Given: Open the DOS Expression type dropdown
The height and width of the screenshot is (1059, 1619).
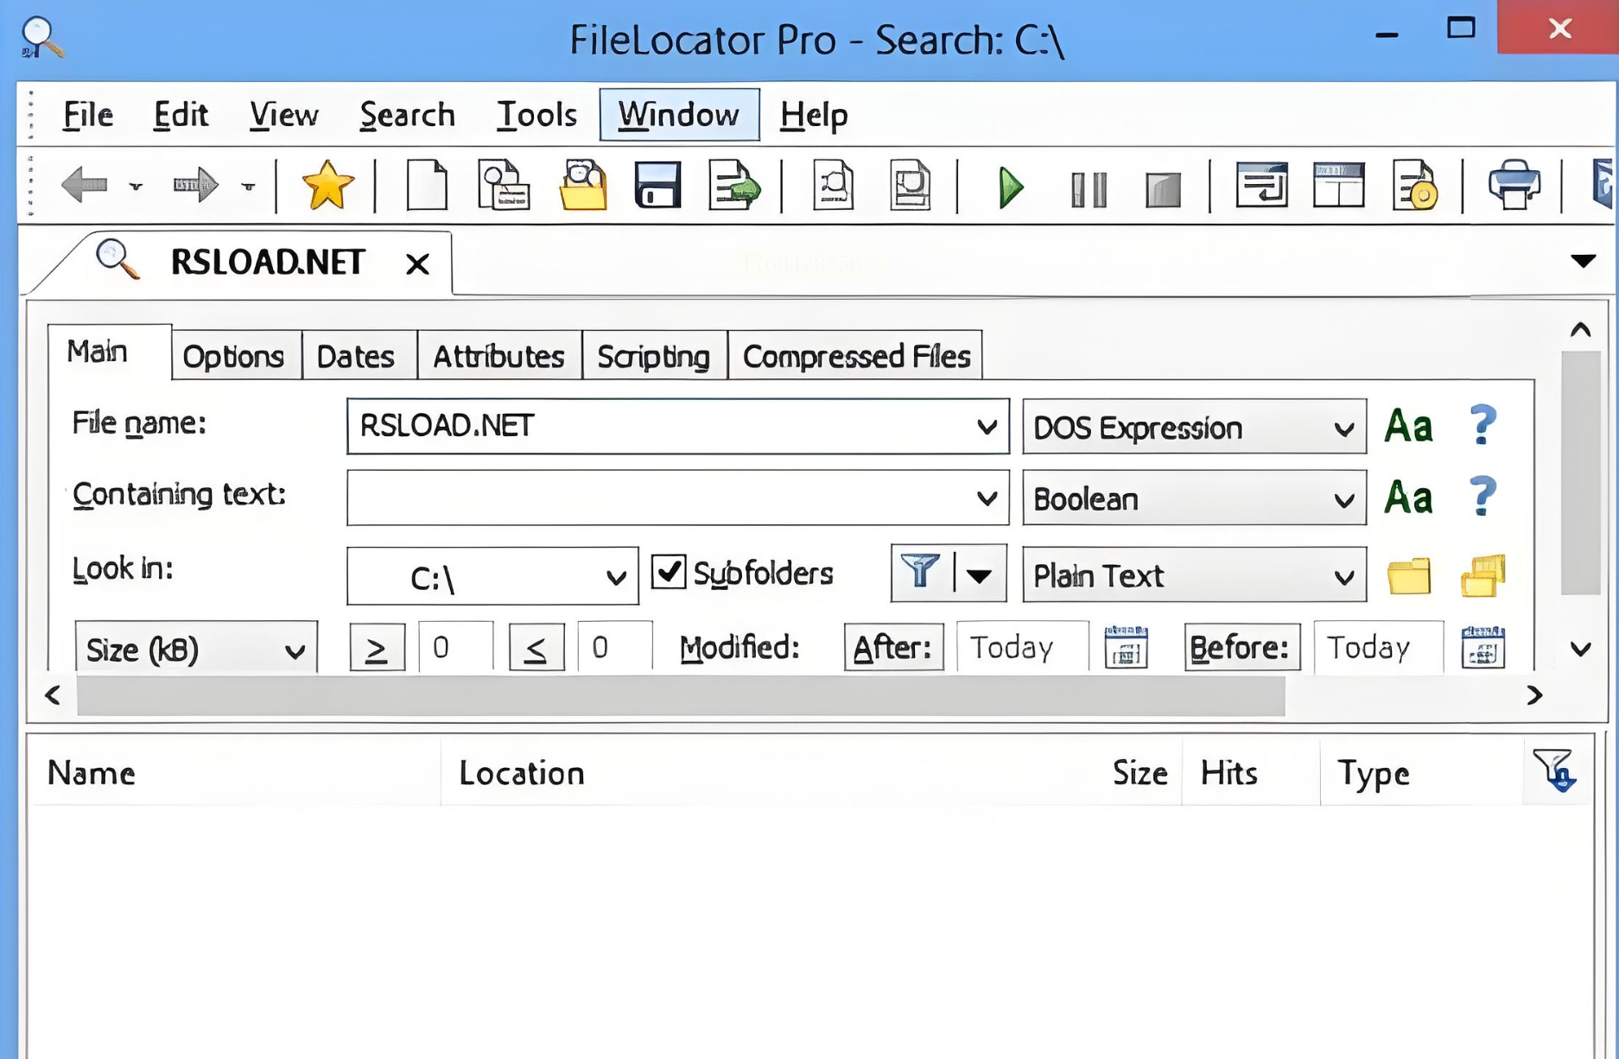Looking at the screenshot, I should tap(1193, 427).
